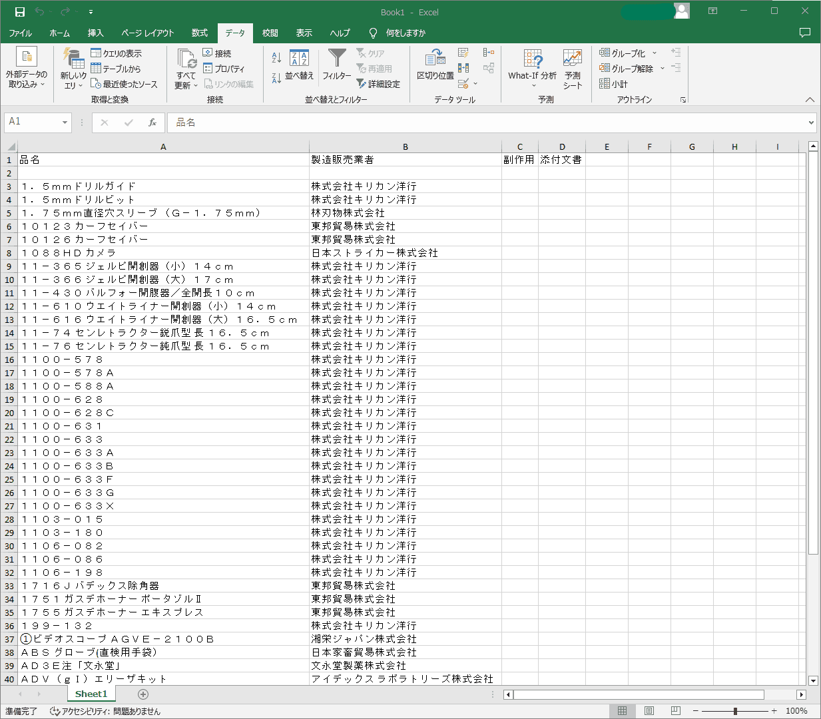Viewport: 821px width, 719px height.
Task: Click the すべて更新 refresh button
Action: point(186,68)
